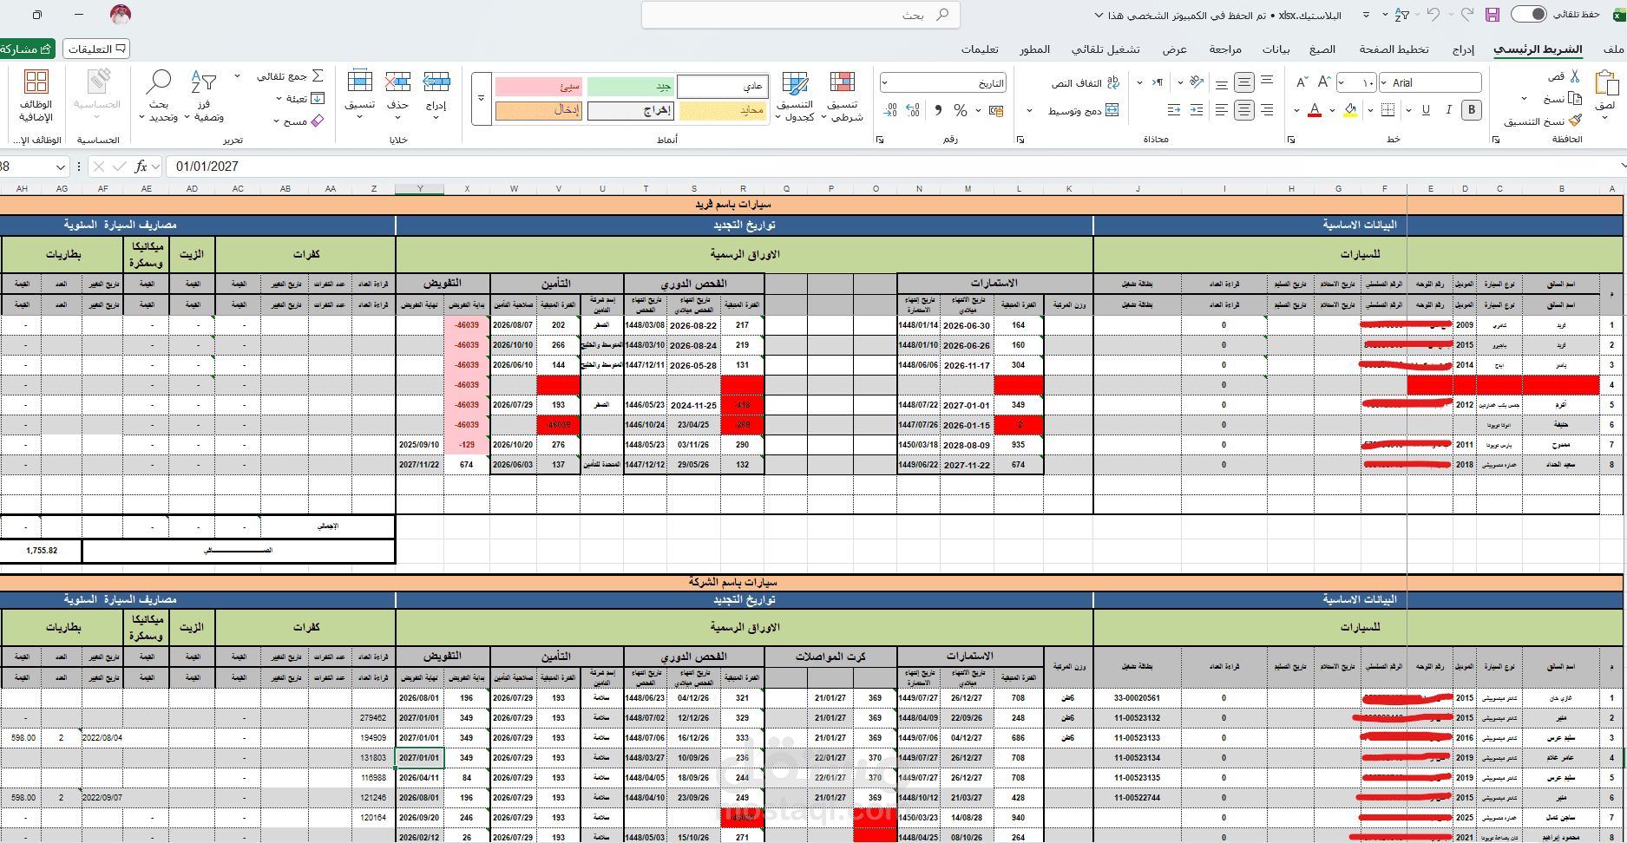
Task: Click the Paste (لصق) clipboard icon
Action: click(1606, 84)
